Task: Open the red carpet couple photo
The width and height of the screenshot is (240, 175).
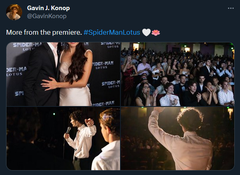Action: click(63, 74)
